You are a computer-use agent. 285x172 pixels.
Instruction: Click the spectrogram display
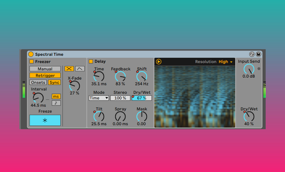coord(195,96)
